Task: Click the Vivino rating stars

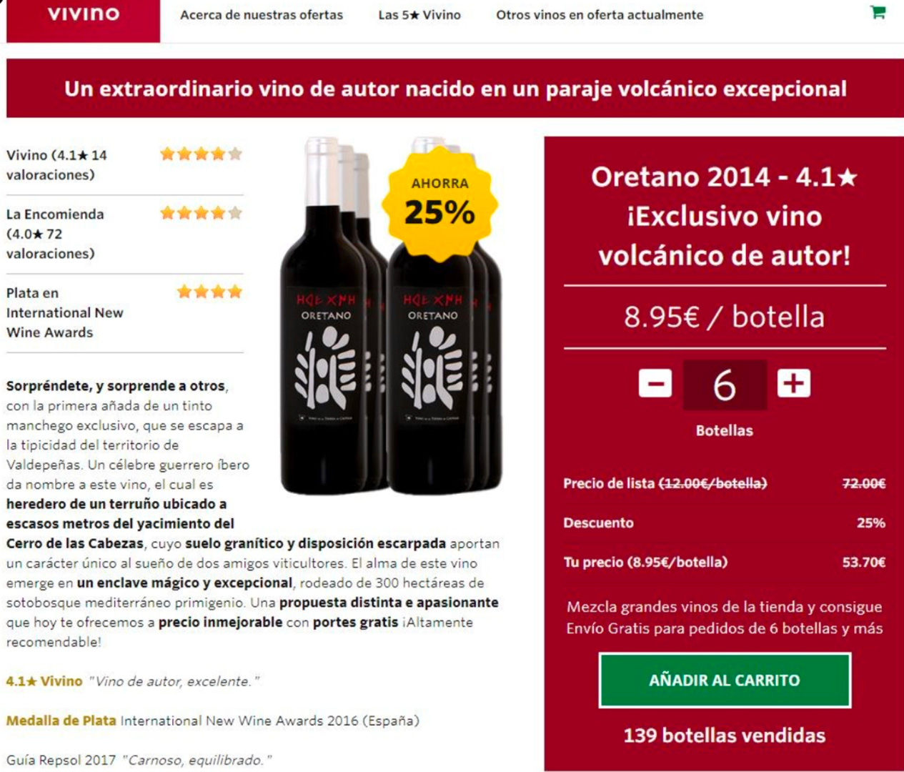Action: (201, 154)
